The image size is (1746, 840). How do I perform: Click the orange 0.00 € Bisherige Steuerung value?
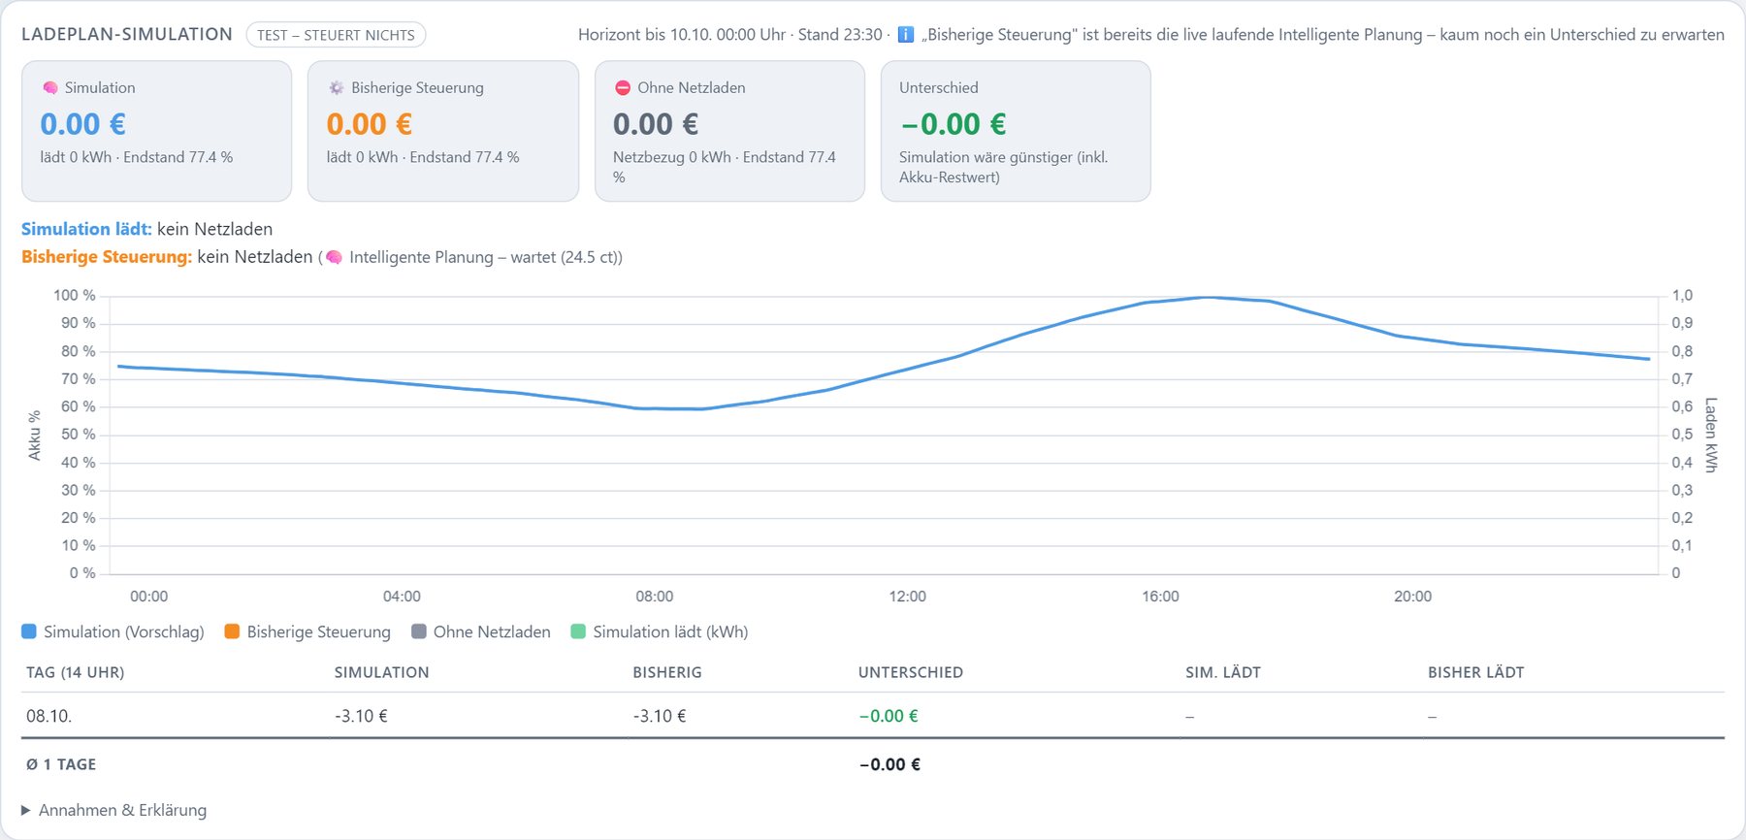(370, 124)
